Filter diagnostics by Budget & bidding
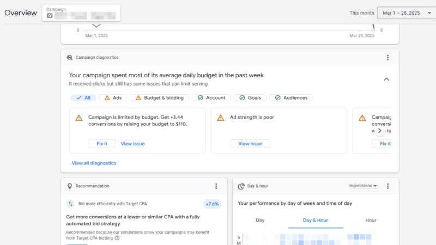This screenshot has height=245, width=436. tap(159, 98)
